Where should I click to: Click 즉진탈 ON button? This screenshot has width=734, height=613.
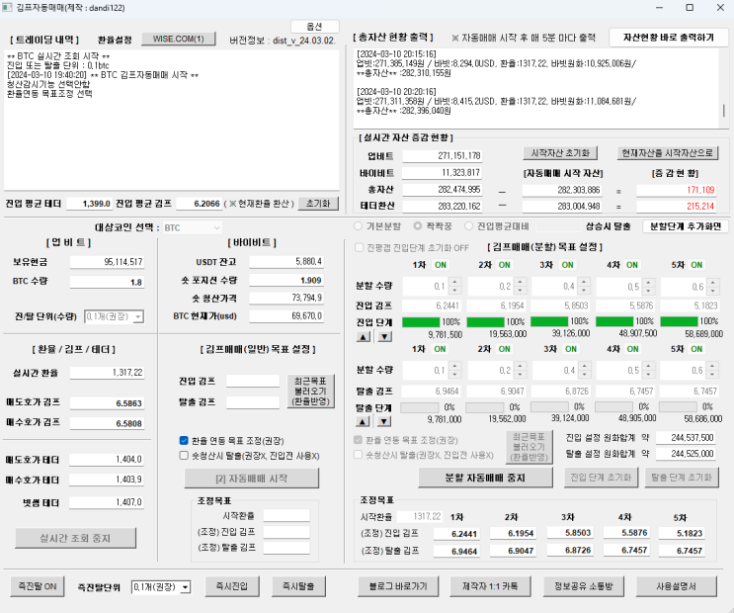coord(38,586)
